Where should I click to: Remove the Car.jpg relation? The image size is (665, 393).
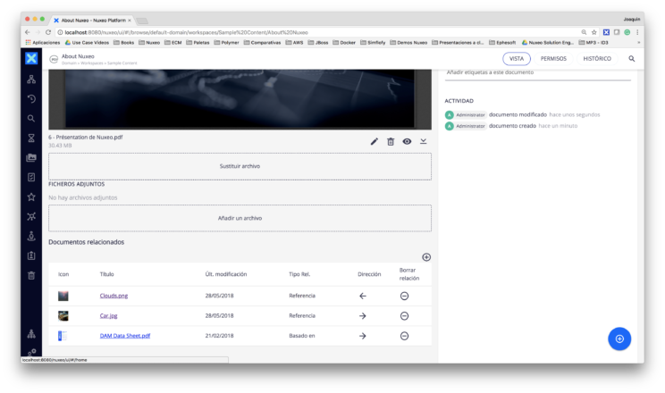click(x=405, y=316)
